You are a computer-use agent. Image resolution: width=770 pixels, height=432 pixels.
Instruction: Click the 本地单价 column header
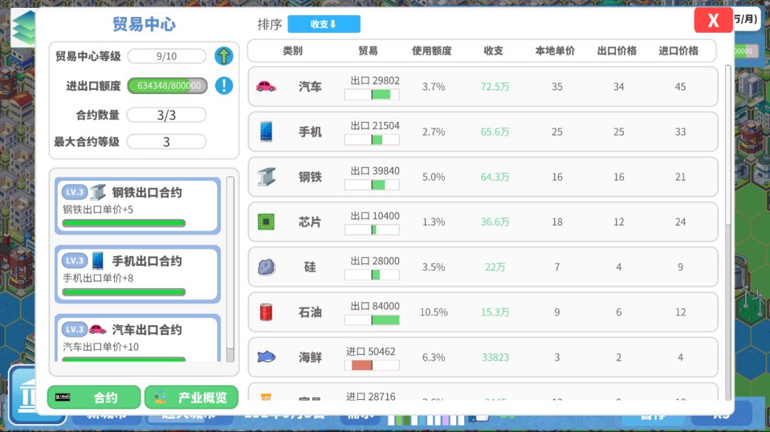[x=555, y=51]
